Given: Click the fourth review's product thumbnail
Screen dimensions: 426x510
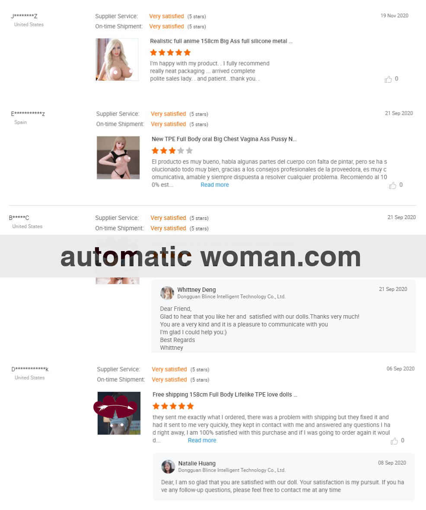Looking at the screenshot, I should point(119,413).
